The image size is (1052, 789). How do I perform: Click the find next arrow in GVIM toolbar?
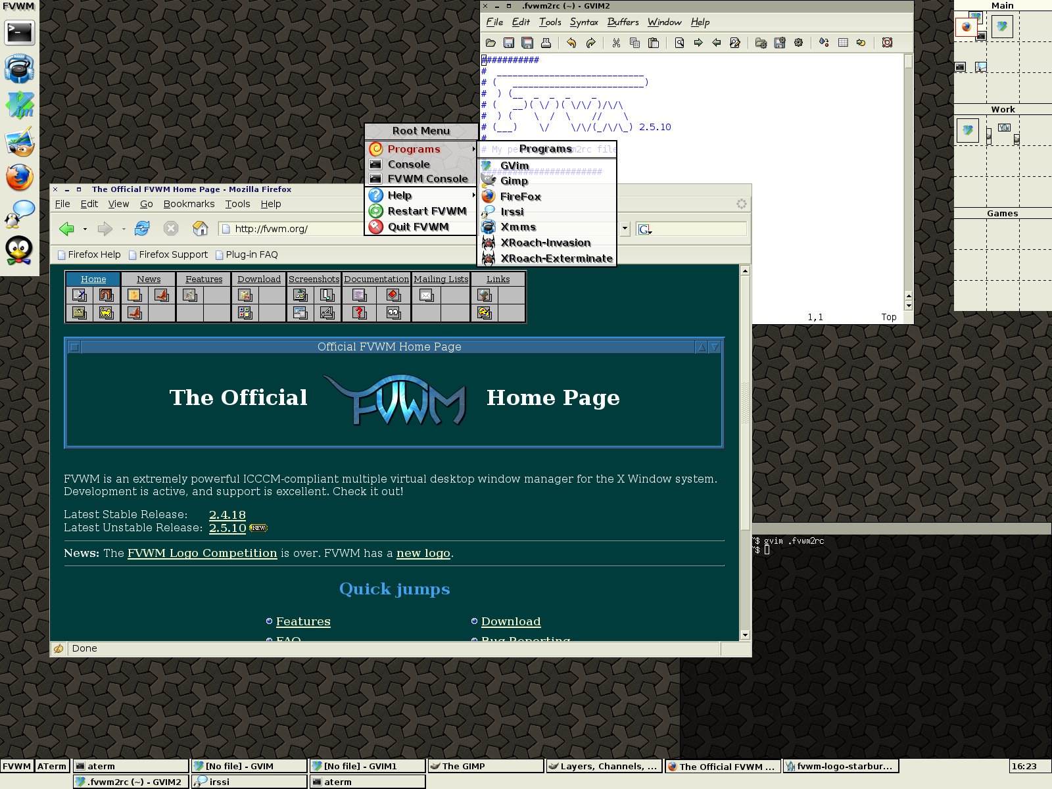698,43
